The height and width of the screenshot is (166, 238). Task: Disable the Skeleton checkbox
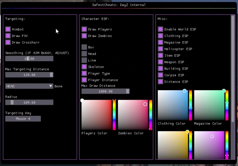pos(84,67)
